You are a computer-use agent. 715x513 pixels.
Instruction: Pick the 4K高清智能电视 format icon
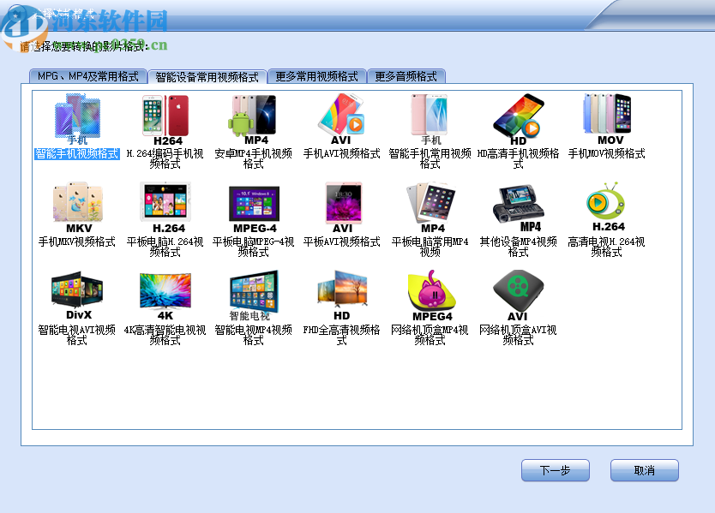[165, 295]
